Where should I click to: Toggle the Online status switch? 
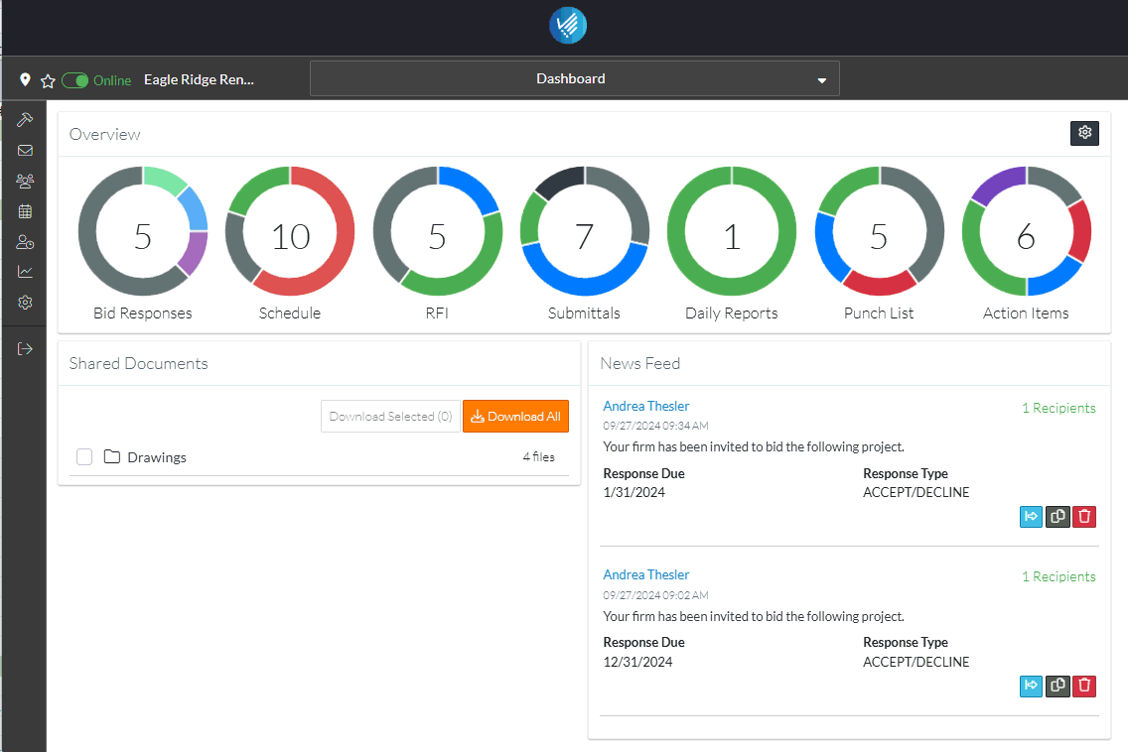coord(75,80)
